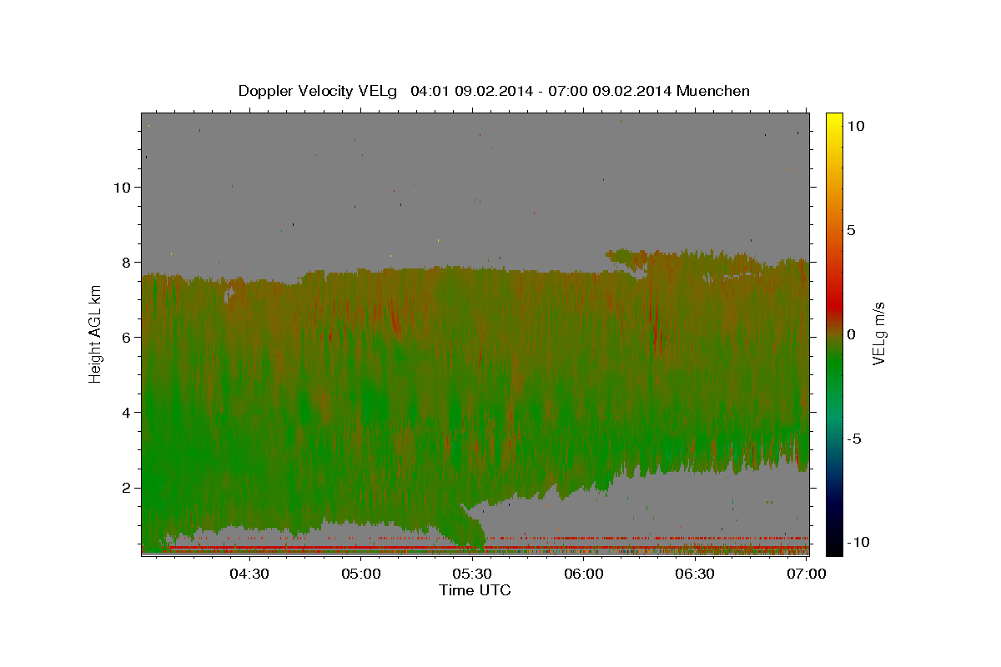The image size is (1001, 667).
Task: Click the colorbar value -5
Action: pos(854,439)
